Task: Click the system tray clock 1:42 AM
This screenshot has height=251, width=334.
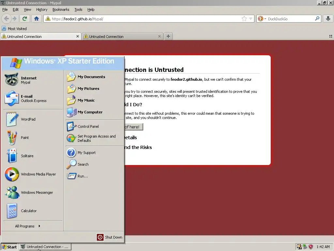Action: pyautogui.click(x=323, y=247)
